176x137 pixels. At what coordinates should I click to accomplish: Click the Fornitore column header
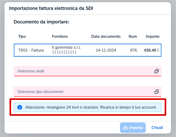[x=60, y=36]
